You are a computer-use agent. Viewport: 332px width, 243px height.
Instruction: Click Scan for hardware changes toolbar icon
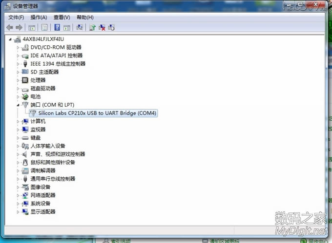pos(80,27)
